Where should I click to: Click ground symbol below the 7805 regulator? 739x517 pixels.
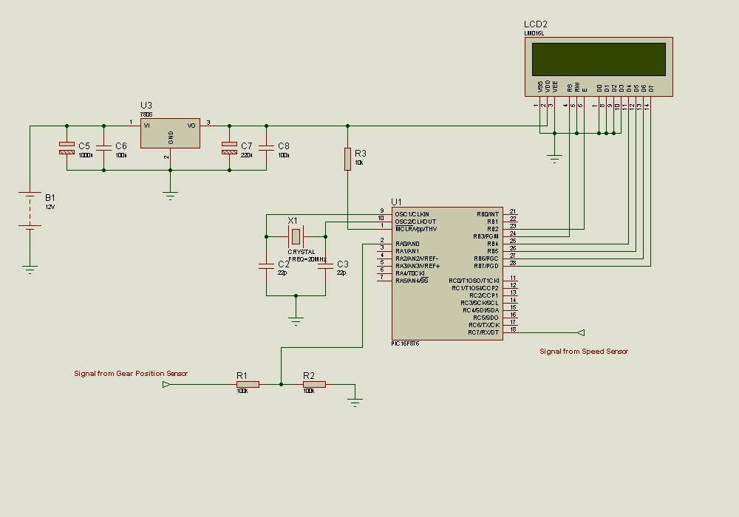point(170,196)
